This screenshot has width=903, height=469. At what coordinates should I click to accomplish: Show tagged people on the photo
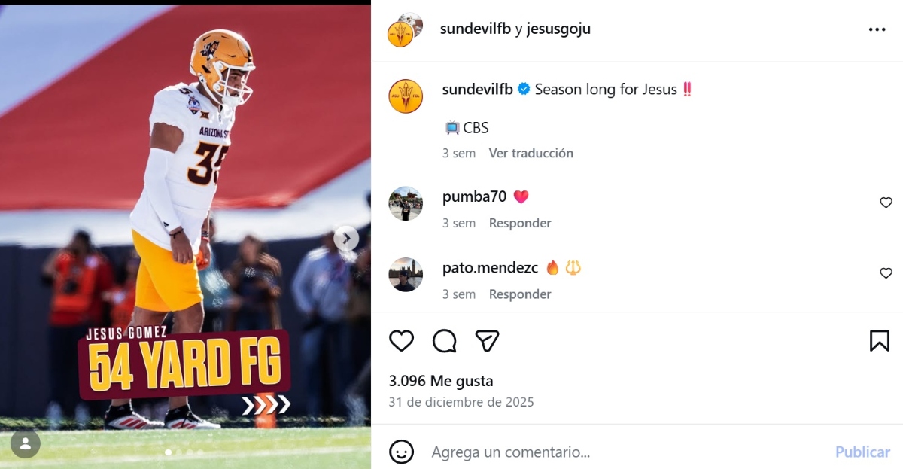(x=26, y=443)
